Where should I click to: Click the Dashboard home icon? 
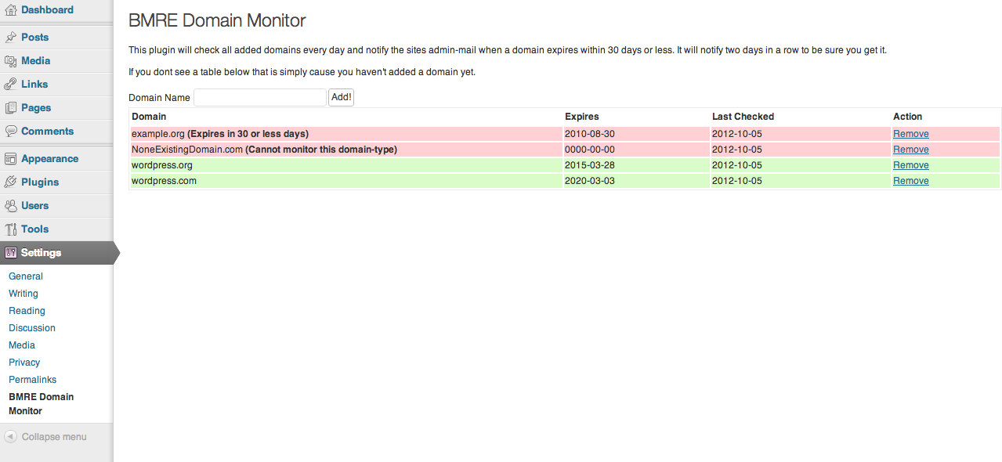coord(10,10)
